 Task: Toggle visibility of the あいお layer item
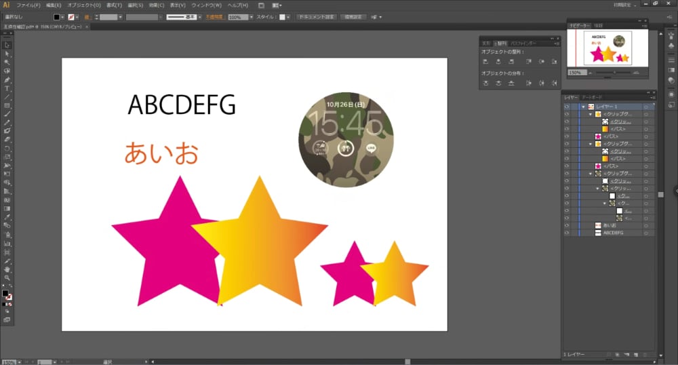566,225
